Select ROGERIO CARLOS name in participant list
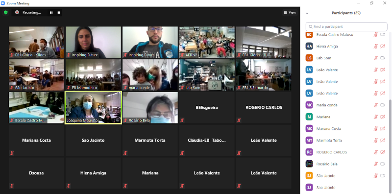 (x=332, y=152)
